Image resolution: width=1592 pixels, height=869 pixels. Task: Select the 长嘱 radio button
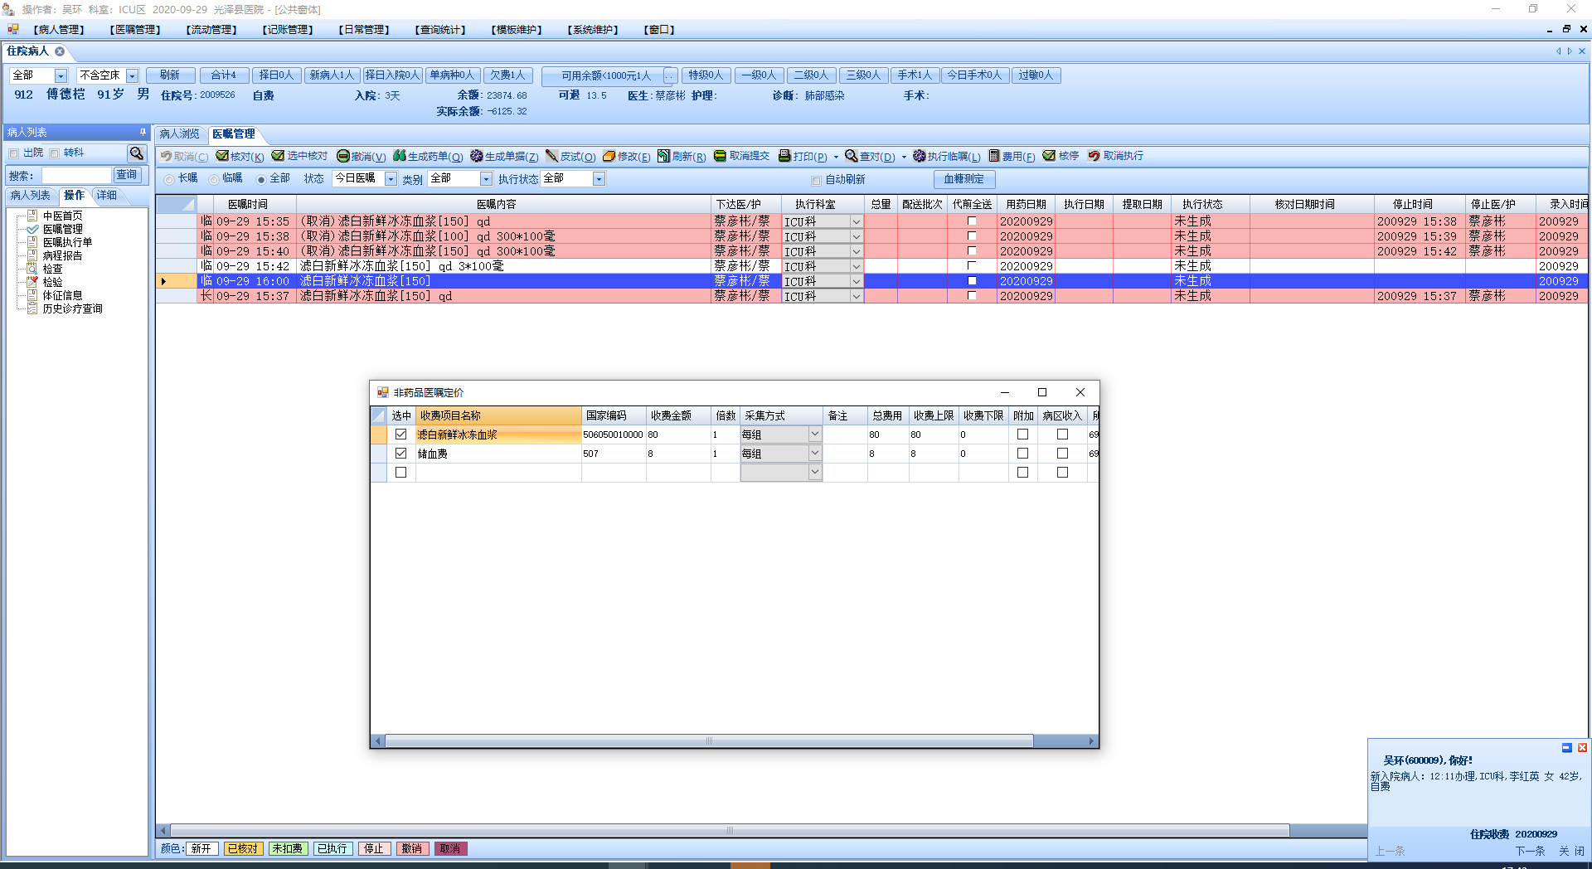(x=169, y=179)
